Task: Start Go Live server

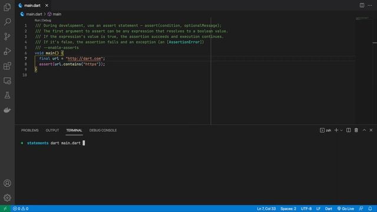Action: click(x=346, y=208)
